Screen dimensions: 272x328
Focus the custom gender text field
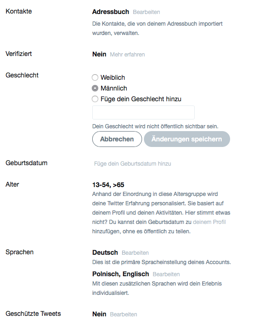(x=143, y=112)
